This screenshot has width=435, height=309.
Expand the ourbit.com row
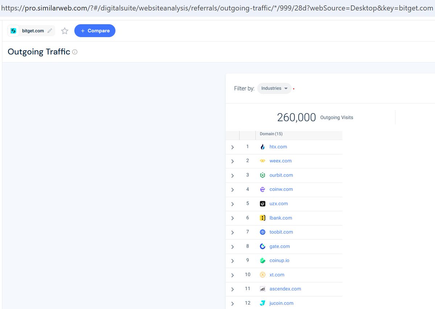pos(232,175)
